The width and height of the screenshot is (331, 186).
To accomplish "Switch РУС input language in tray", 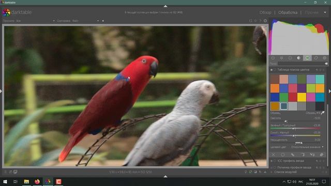I will (301, 181).
